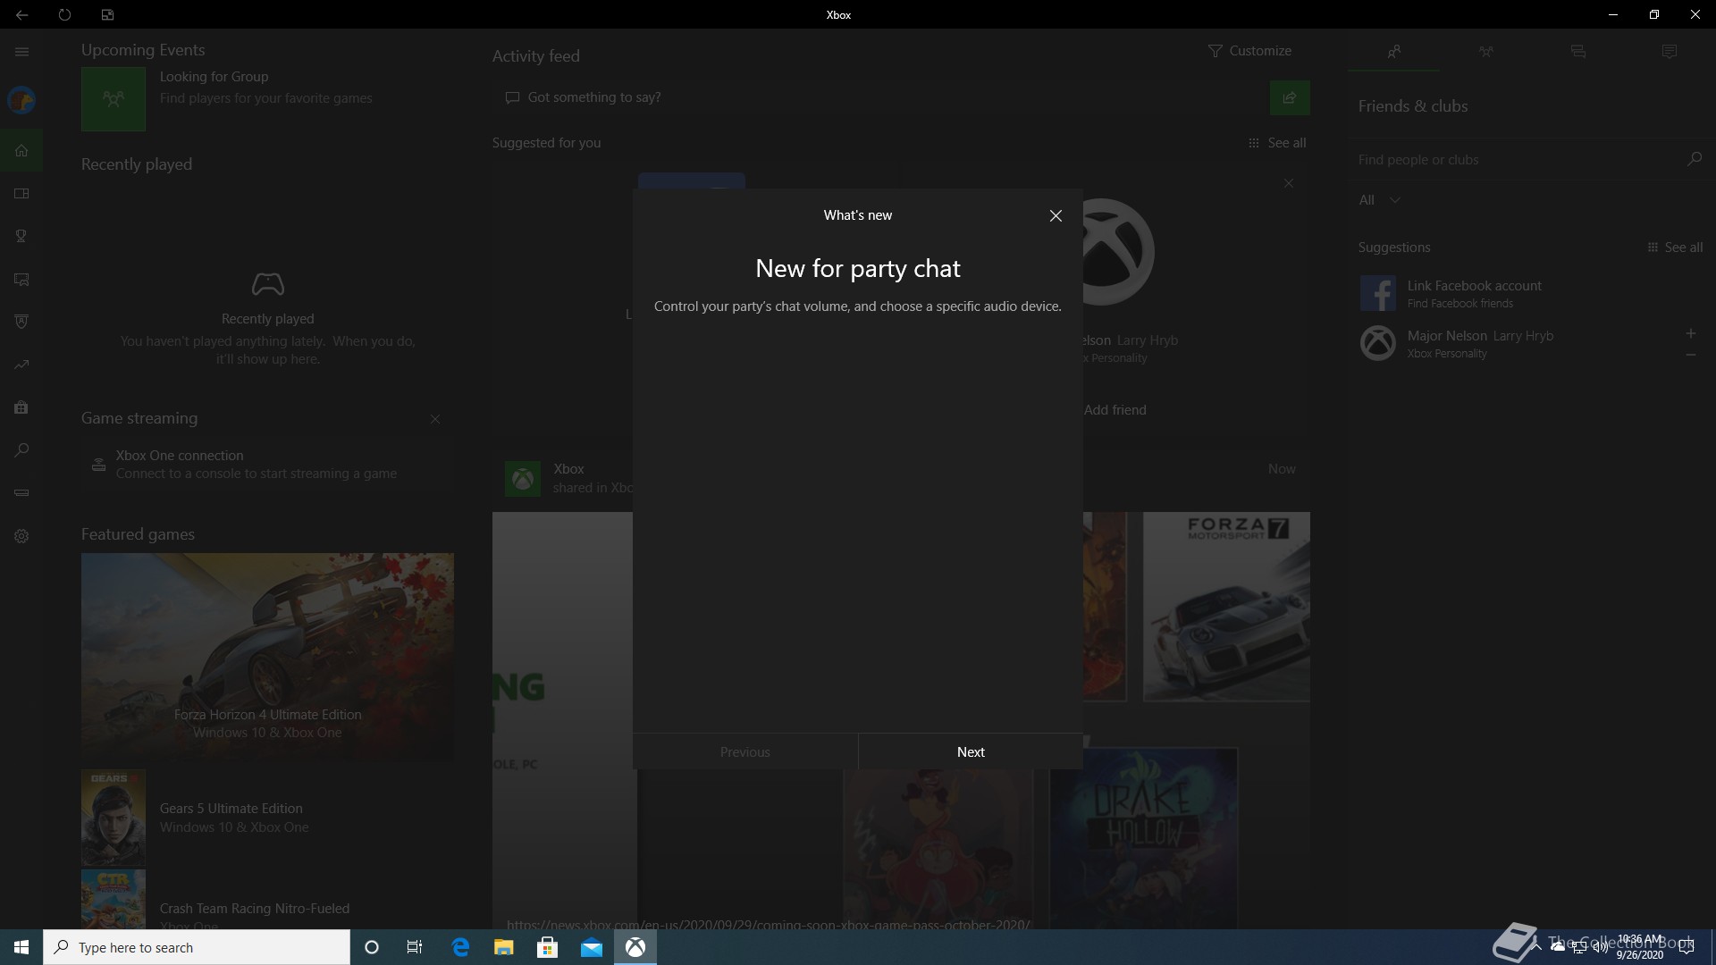Open Xbox One connection item
1716x965 pixels.
pyautogui.click(x=267, y=465)
